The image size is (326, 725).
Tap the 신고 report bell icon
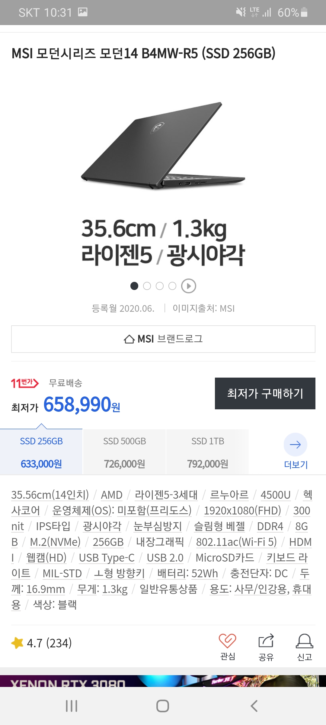304,641
